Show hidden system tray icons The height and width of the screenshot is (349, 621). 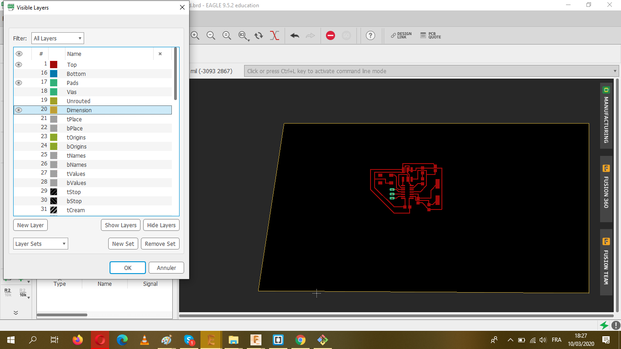click(510, 340)
